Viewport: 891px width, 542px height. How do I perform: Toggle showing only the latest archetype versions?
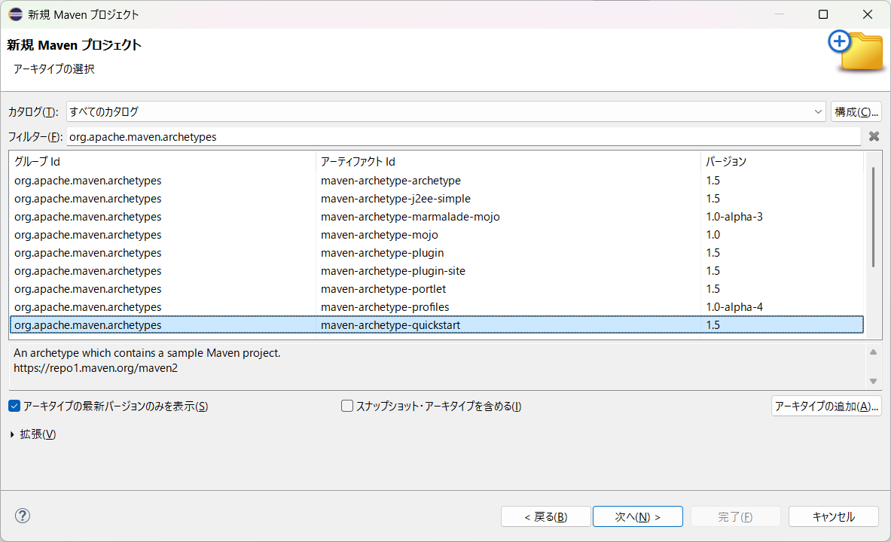[x=14, y=406]
